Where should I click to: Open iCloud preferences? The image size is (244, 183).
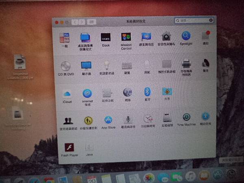67,94
